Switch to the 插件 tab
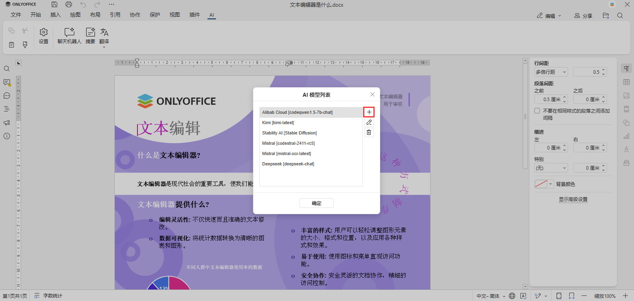This screenshot has height=301, width=634. (x=195, y=15)
